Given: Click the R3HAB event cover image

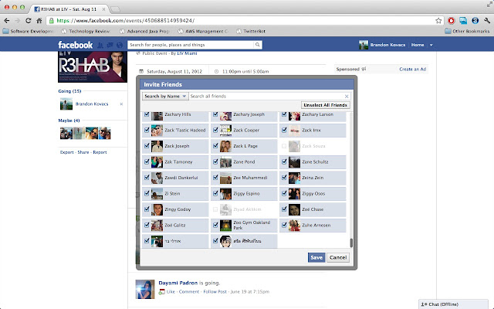Looking at the screenshot, I should 93,67.
